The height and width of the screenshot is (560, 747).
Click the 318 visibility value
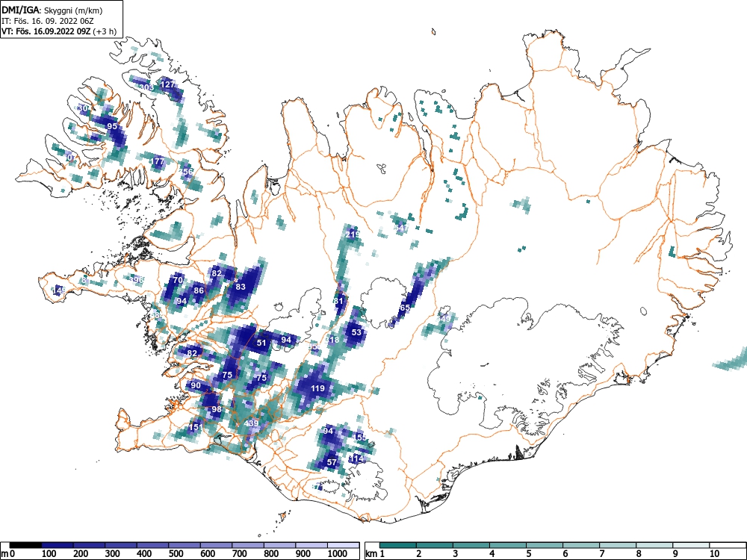(332, 340)
